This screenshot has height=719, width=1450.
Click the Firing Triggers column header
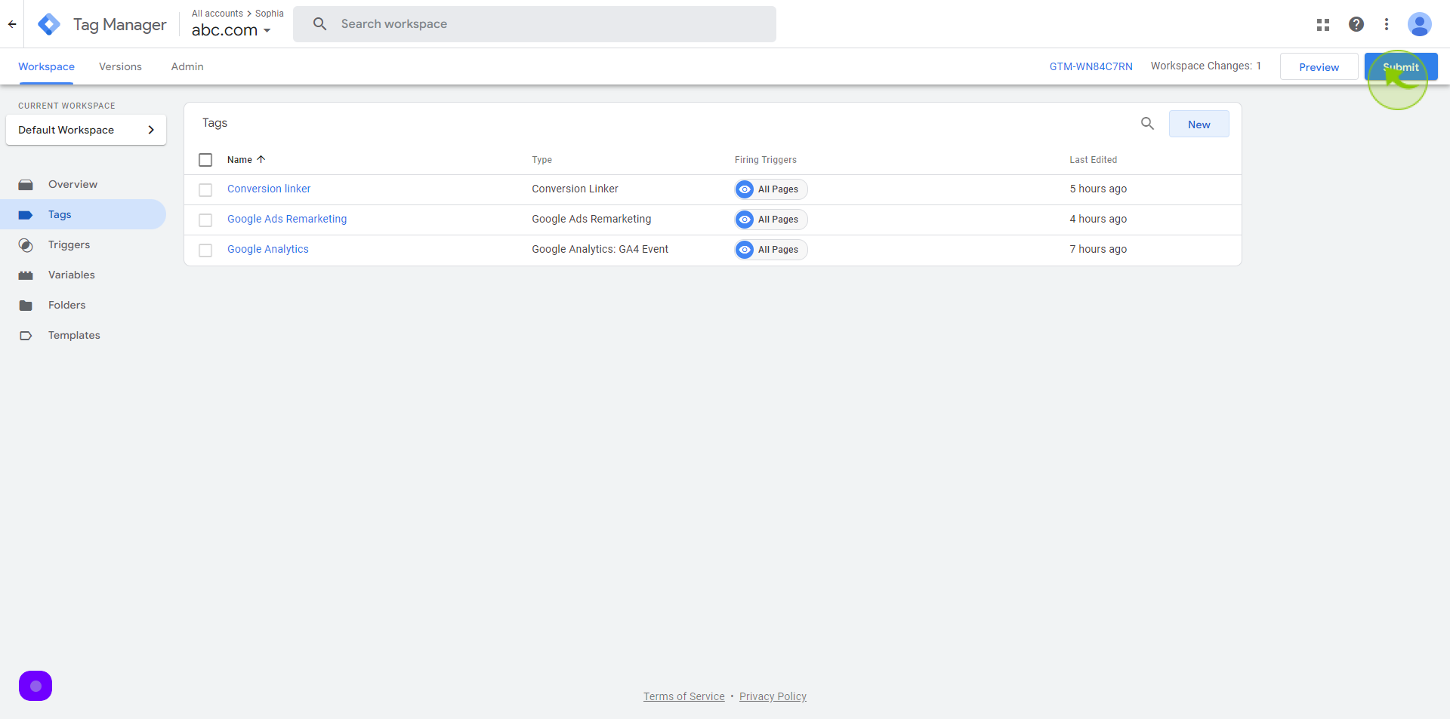pos(766,160)
